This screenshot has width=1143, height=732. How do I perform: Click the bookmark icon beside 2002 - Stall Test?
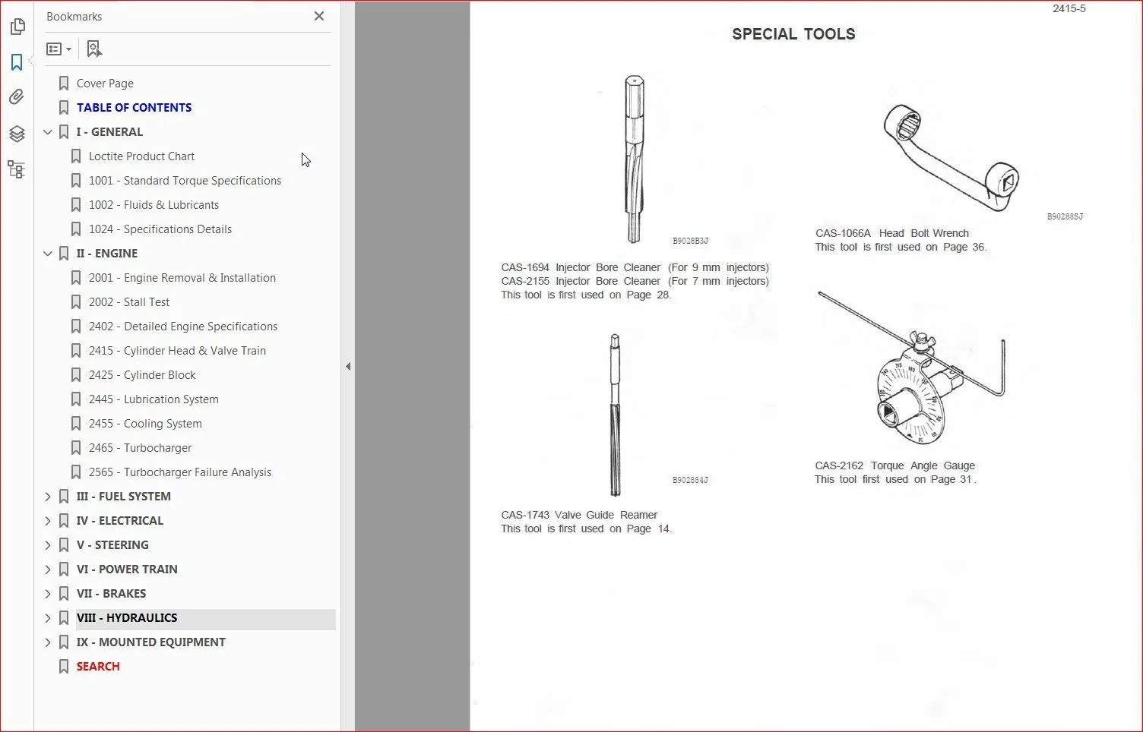pyautogui.click(x=76, y=302)
